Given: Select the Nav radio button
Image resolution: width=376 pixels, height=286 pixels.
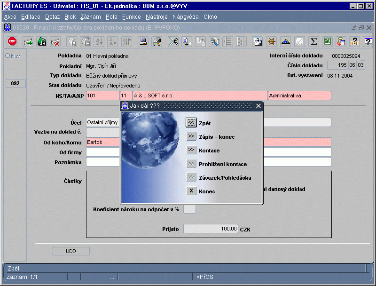Looking at the screenshot, I should tap(8, 56).
